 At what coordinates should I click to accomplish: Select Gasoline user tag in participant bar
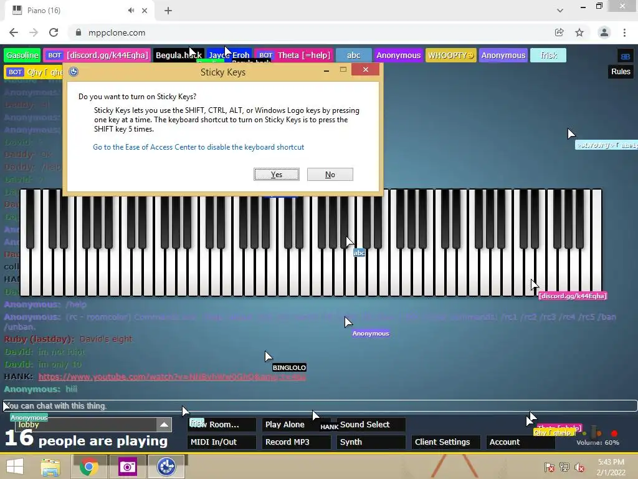coord(22,56)
